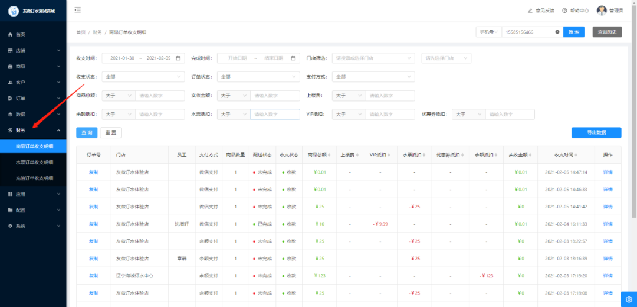Click the 导出数据 export button
The image size is (637, 307).
[x=596, y=133]
